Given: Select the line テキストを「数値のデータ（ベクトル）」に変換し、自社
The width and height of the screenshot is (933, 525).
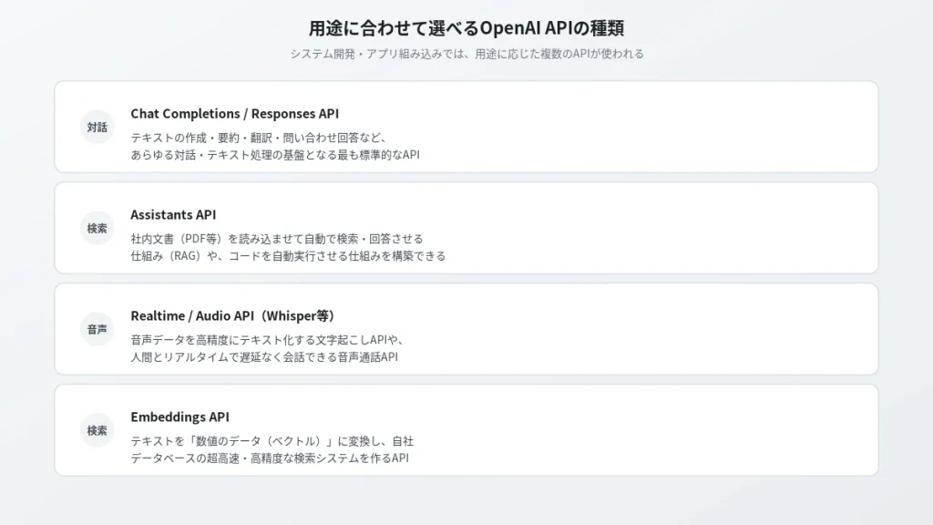Looking at the screenshot, I should pos(272,442).
